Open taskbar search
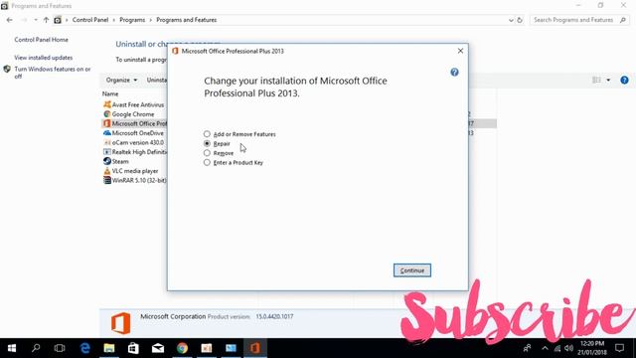This screenshot has height=358, width=636. pyautogui.click(x=36, y=348)
